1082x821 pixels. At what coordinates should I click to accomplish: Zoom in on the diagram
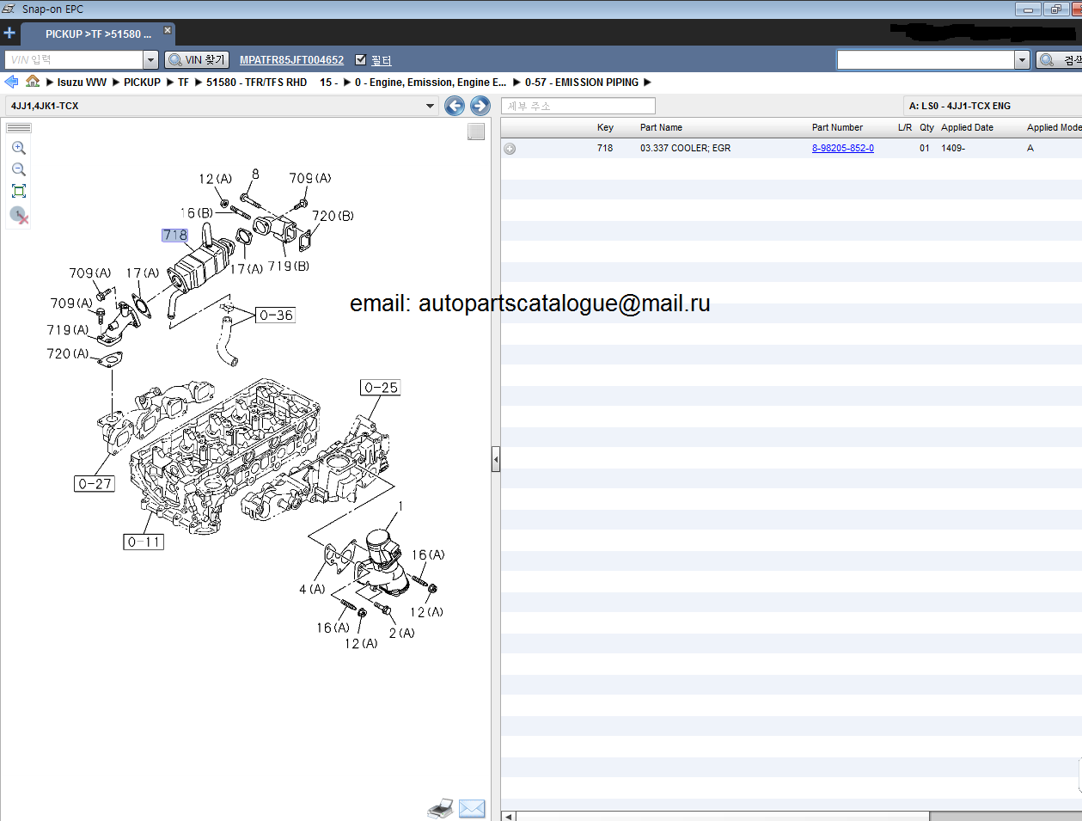pos(19,148)
